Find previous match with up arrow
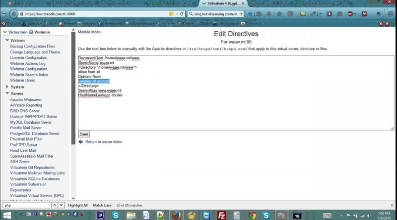Screen dimensions: 397x220 [55, 205]
